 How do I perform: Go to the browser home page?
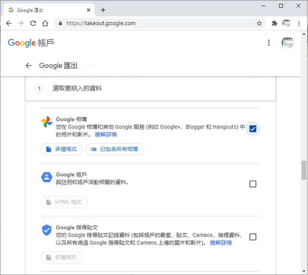point(45,23)
